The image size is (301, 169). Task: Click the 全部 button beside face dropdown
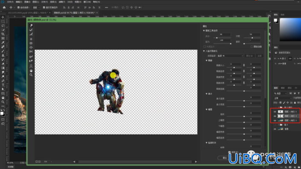tap(259, 56)
